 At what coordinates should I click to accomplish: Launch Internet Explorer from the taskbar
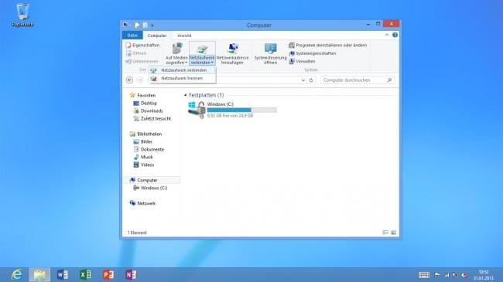click(17, 274)
